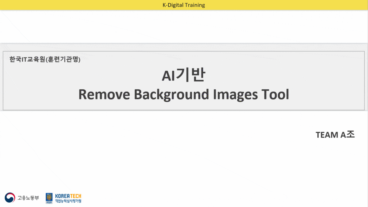Click the 고용노동부 taegeuk emblem icon
This screenshot has width=368, height=207.
pos(10,197)
